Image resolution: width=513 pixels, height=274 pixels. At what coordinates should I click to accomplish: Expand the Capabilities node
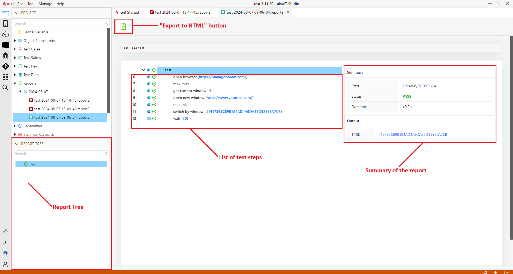pos(15,126)
